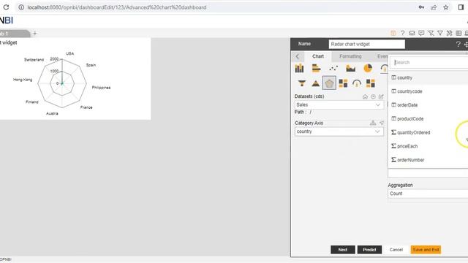Select the pyramid chart type icon
This screenshot has width=468, height=263.
coord(315,83)
